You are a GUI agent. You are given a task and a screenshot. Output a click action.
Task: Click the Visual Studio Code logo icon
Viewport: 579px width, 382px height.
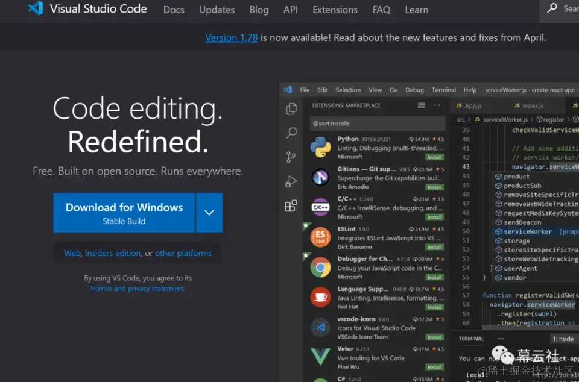coord(36,8)
